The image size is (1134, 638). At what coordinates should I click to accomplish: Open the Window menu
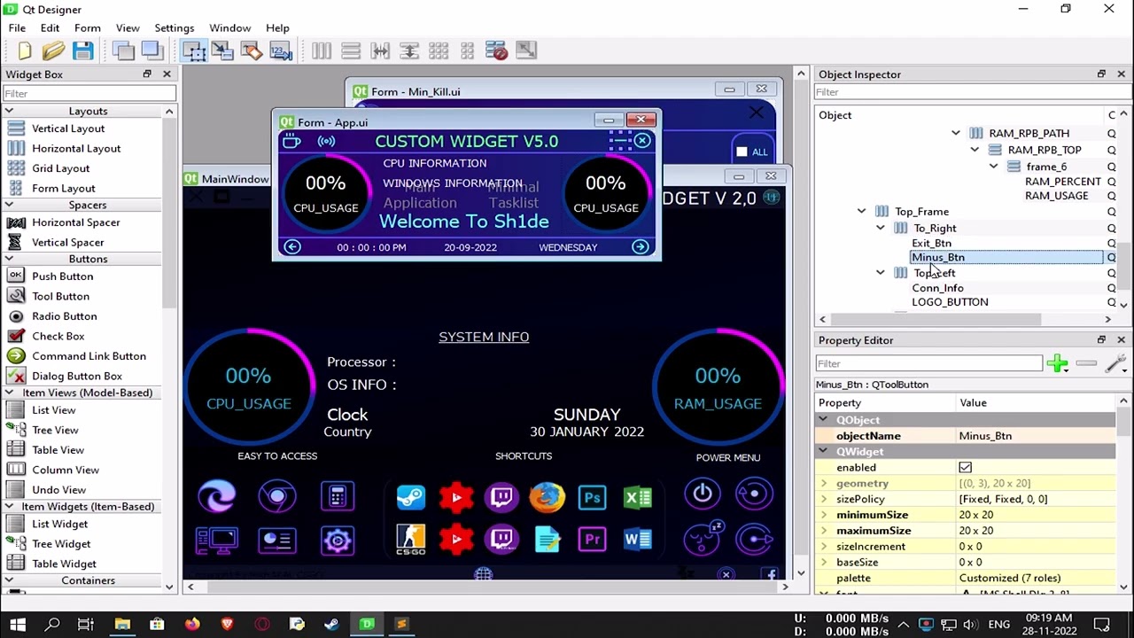(x=230, y=27)
